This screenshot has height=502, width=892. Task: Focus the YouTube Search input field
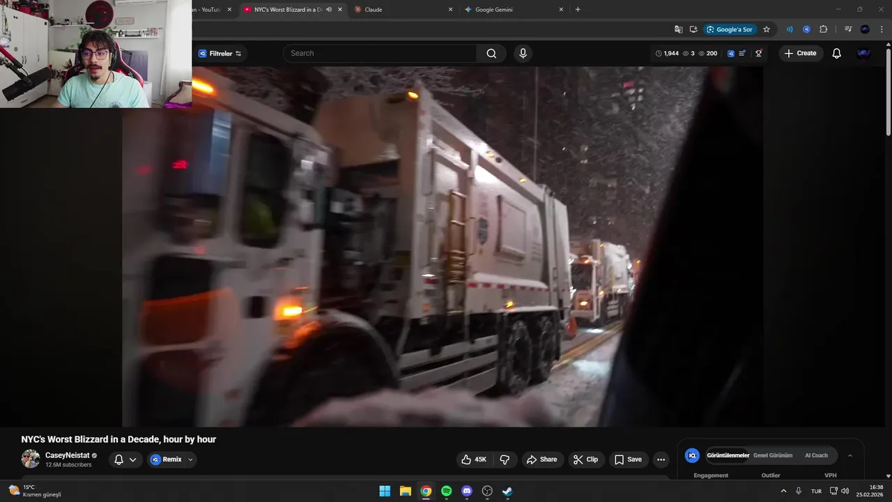(x=380, y=54)
